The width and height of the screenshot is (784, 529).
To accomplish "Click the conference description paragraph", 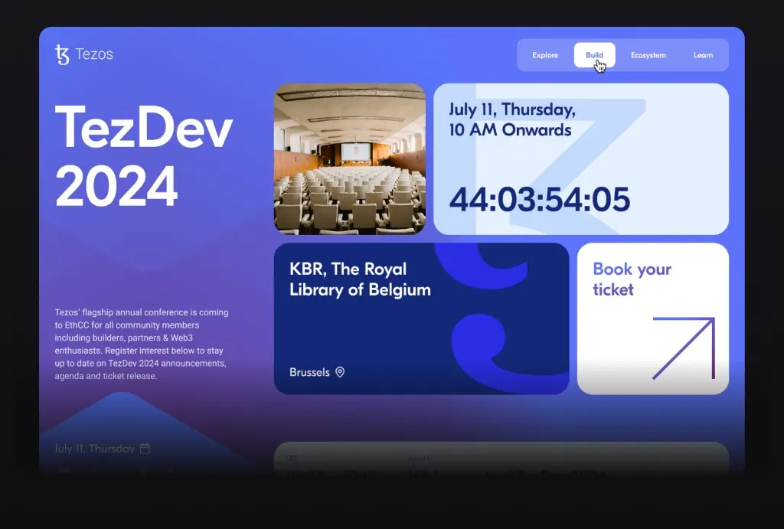I will point(142,344).
